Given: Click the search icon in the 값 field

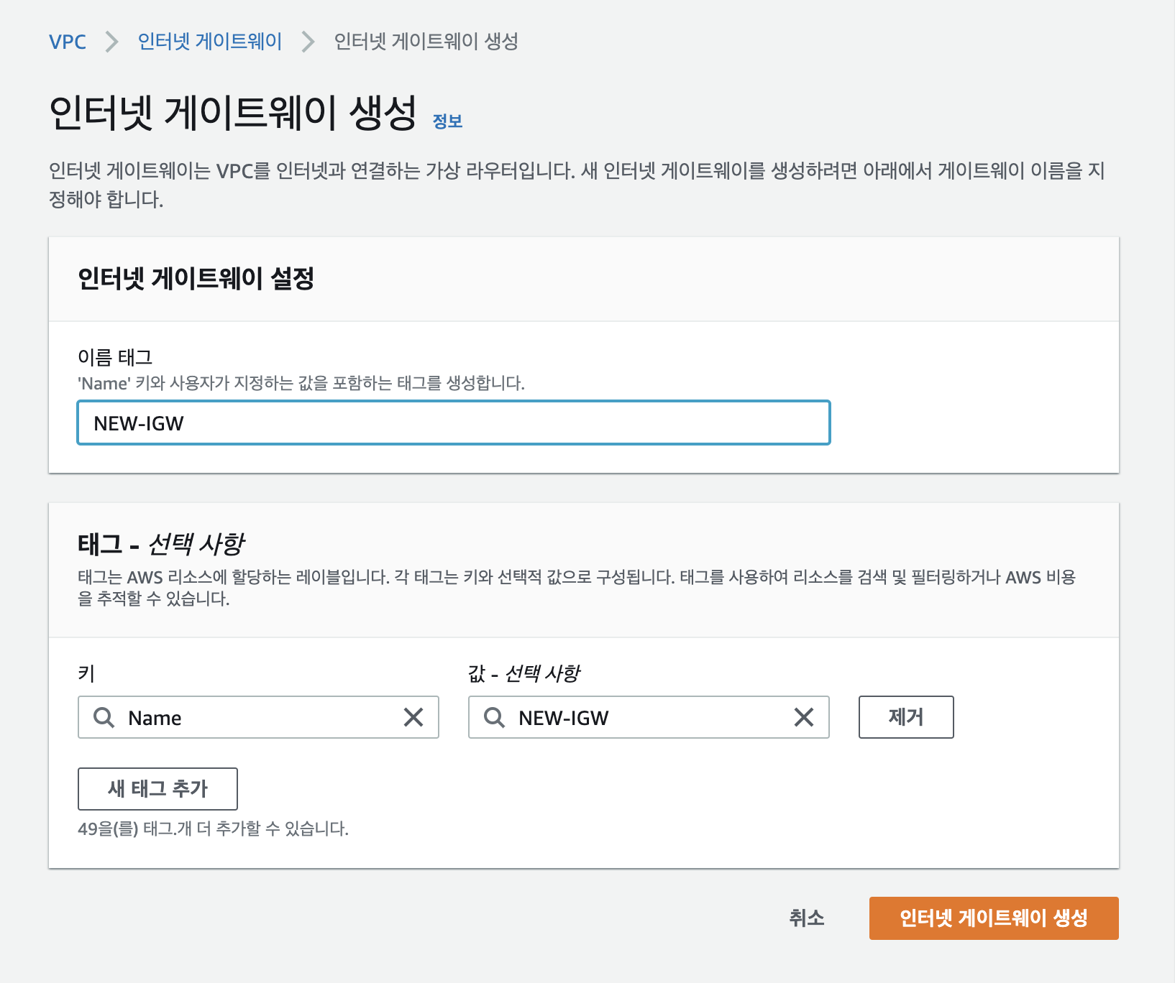Looking at the screenshot, I should tap(495, 717).
